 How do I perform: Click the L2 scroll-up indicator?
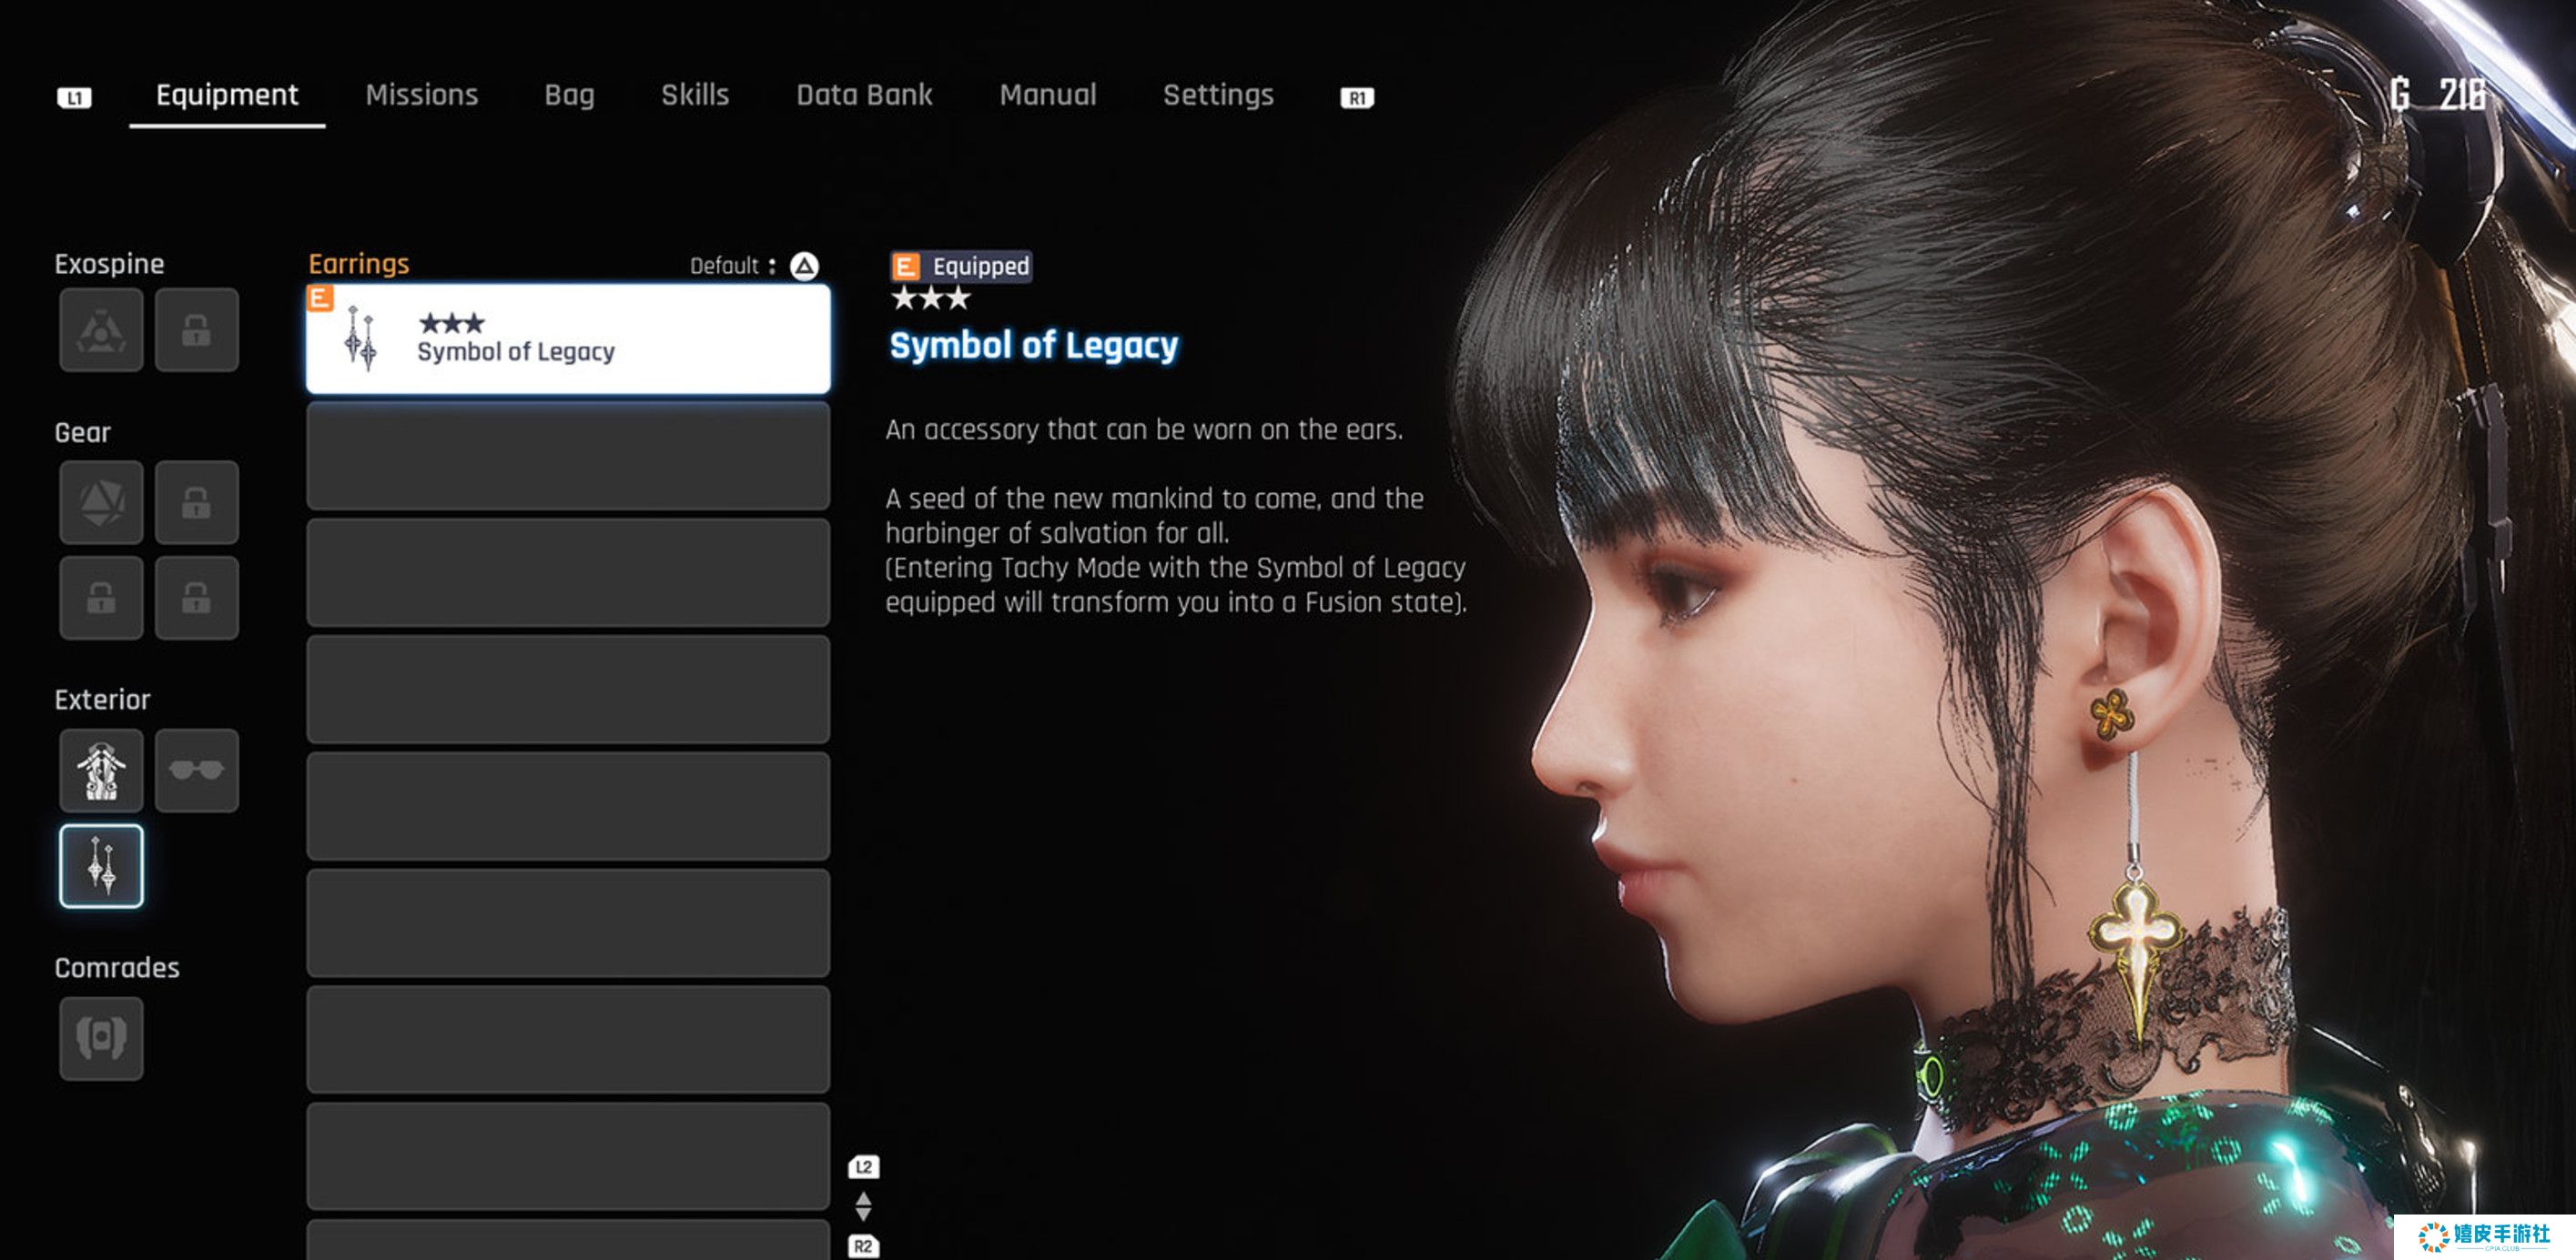coord(864,1167)
